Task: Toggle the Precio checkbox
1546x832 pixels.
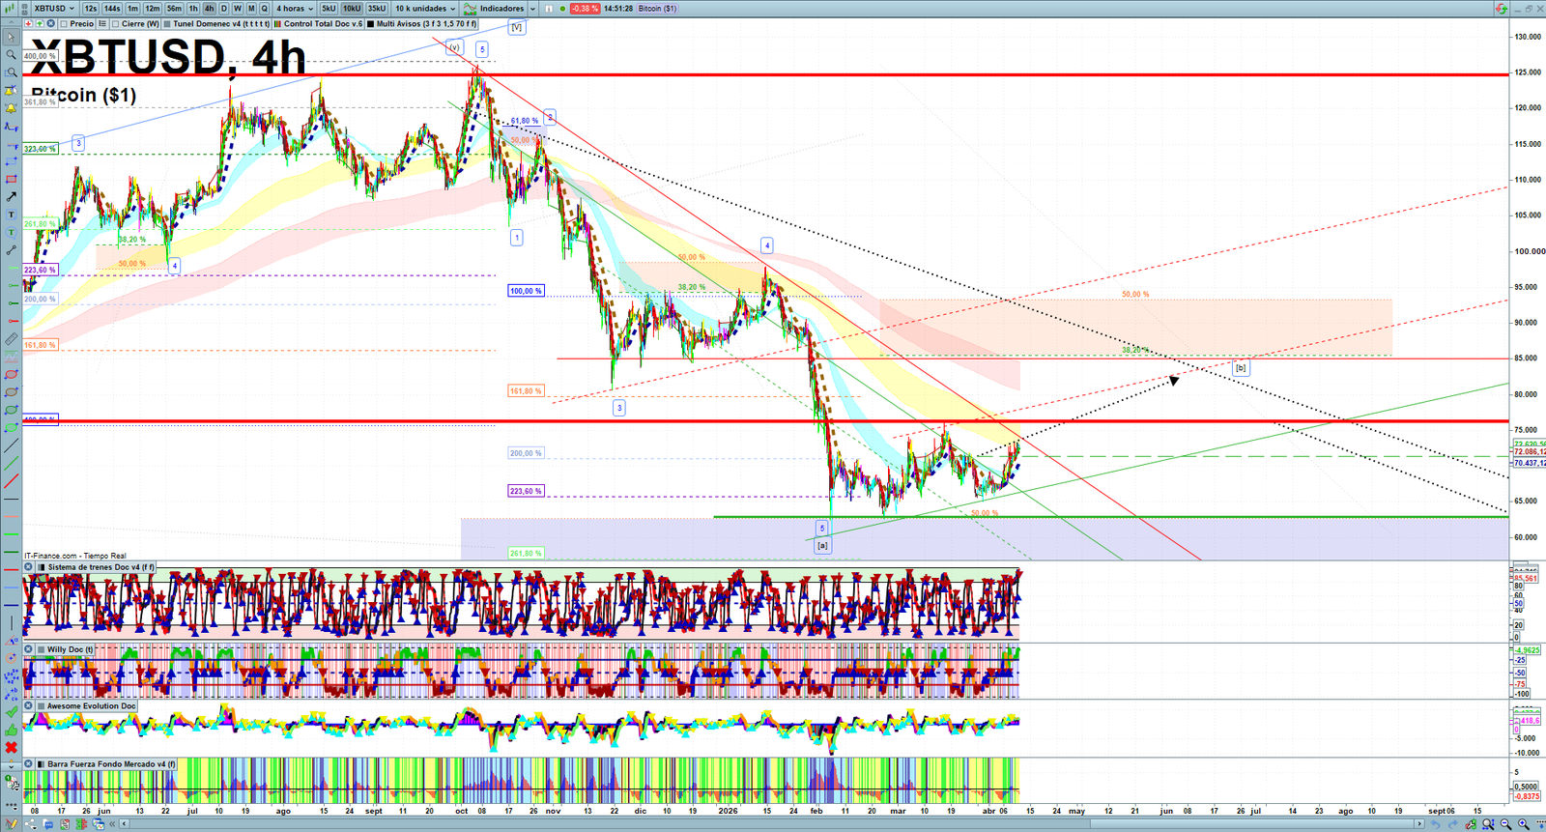Action: [x=64, y=24]
